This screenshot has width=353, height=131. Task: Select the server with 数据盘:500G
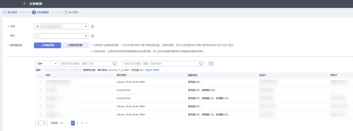(41, 90)
